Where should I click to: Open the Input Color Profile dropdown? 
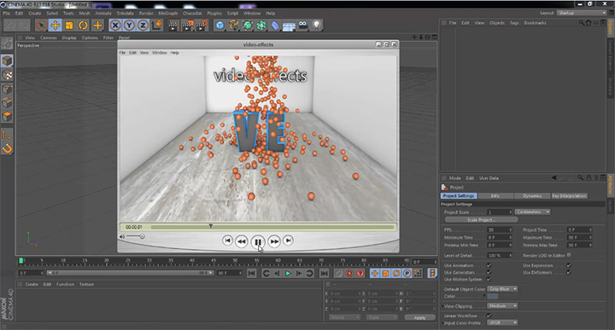pos(503,322)
